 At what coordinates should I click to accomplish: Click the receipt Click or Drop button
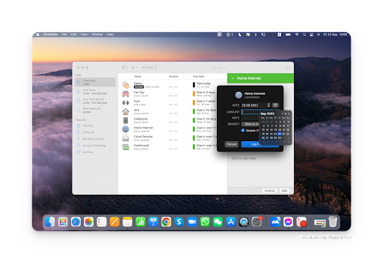tap(251, 124)
